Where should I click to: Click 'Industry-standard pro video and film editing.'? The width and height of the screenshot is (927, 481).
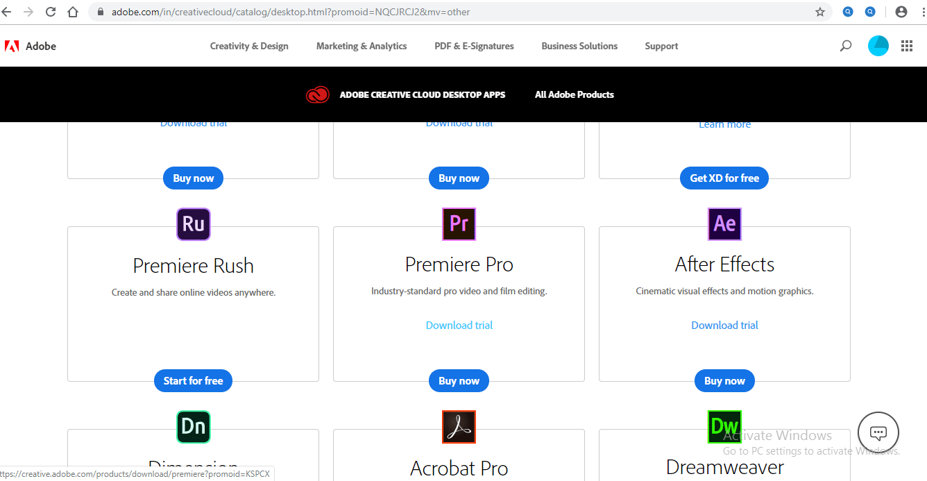(x=459, y=291)
